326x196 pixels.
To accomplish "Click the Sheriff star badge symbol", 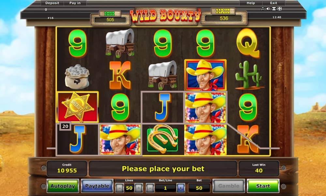I will pos(77,107).
